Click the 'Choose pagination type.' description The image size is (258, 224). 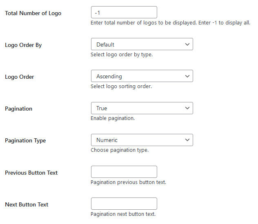click(120, 150)
